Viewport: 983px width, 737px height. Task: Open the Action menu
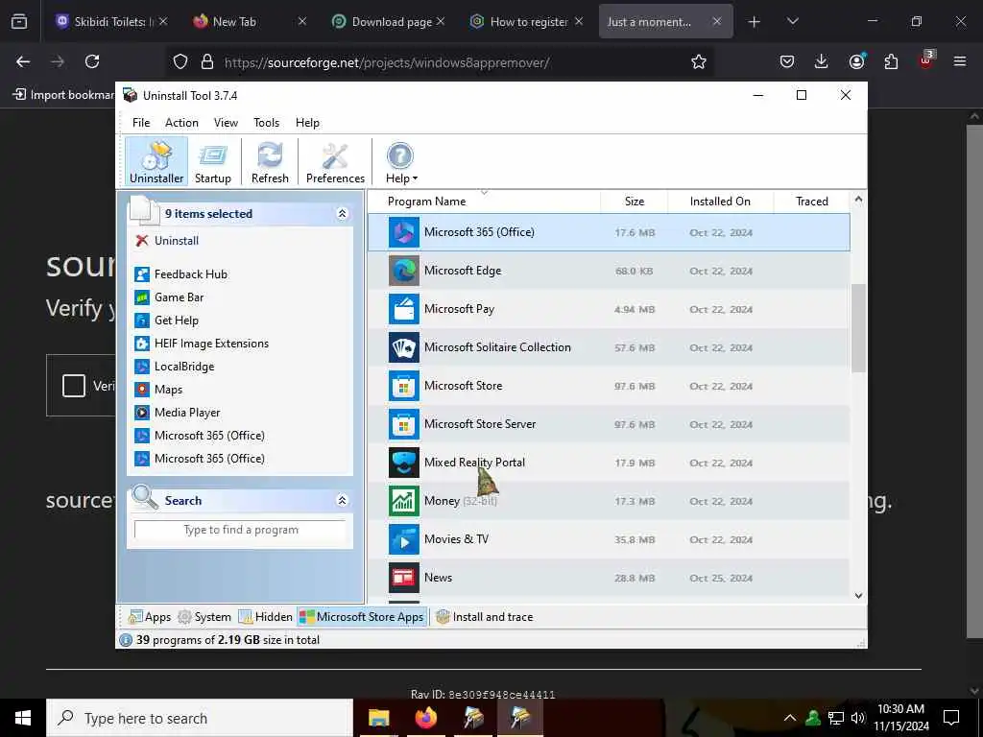[x=181, y=123]
